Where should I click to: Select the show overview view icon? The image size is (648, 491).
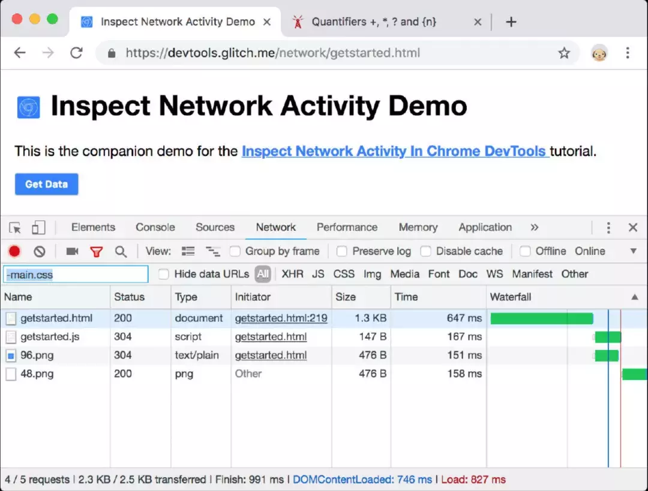213,251
